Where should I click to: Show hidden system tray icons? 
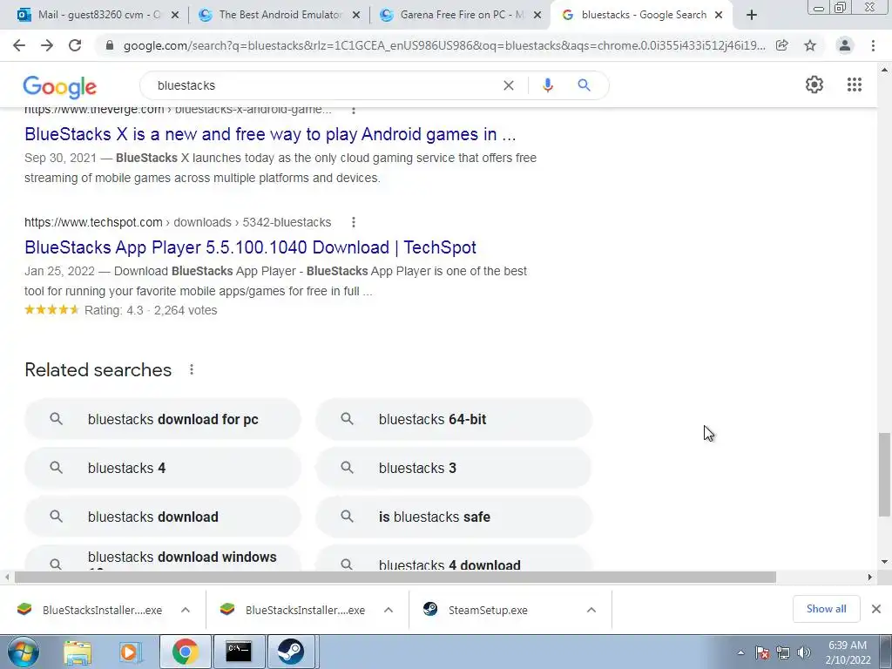pos(740,653)
